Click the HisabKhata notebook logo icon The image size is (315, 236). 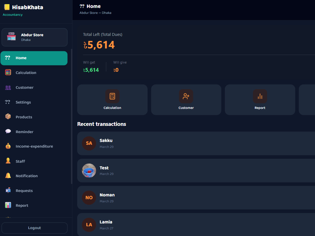coord(7,7)
